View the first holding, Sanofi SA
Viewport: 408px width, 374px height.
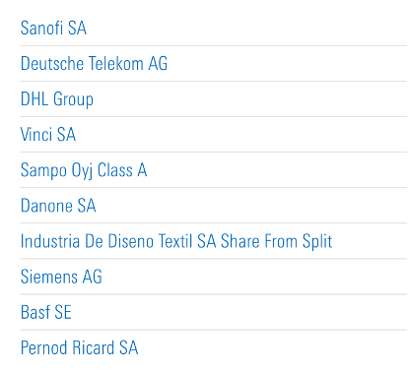(x=53, y=28)
